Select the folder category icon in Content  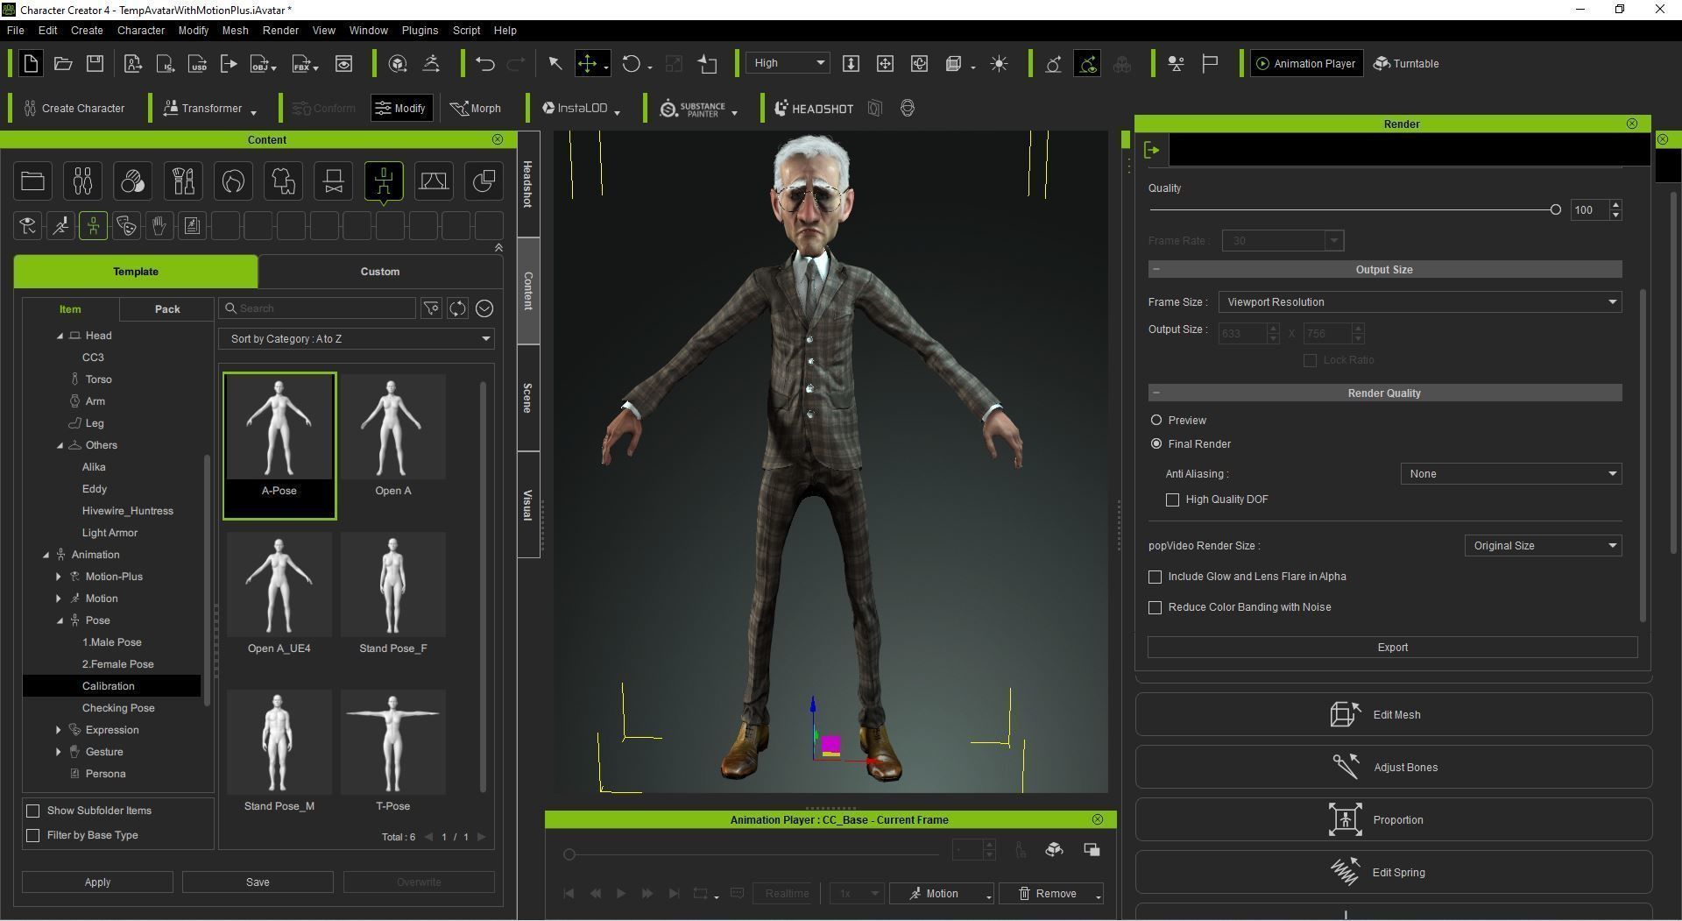click(x=32, y=181)
